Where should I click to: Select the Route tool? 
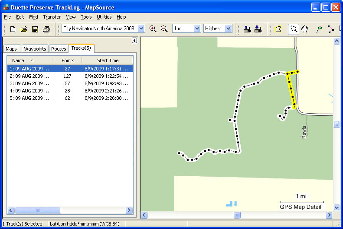coord(330,29)
